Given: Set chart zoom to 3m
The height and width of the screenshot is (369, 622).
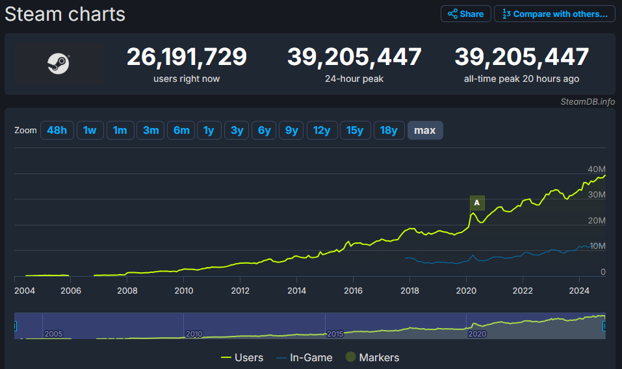Looking at the screenshot, I should tap(151, 131).
